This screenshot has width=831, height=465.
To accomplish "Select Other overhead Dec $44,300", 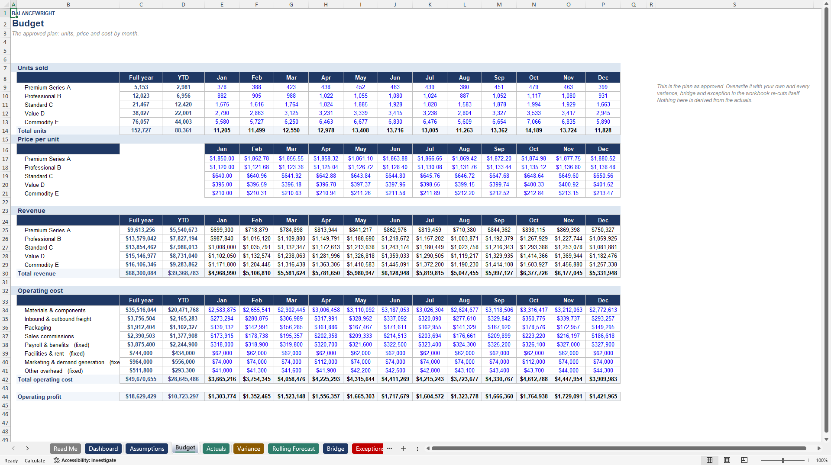I will tap(603, 370).
